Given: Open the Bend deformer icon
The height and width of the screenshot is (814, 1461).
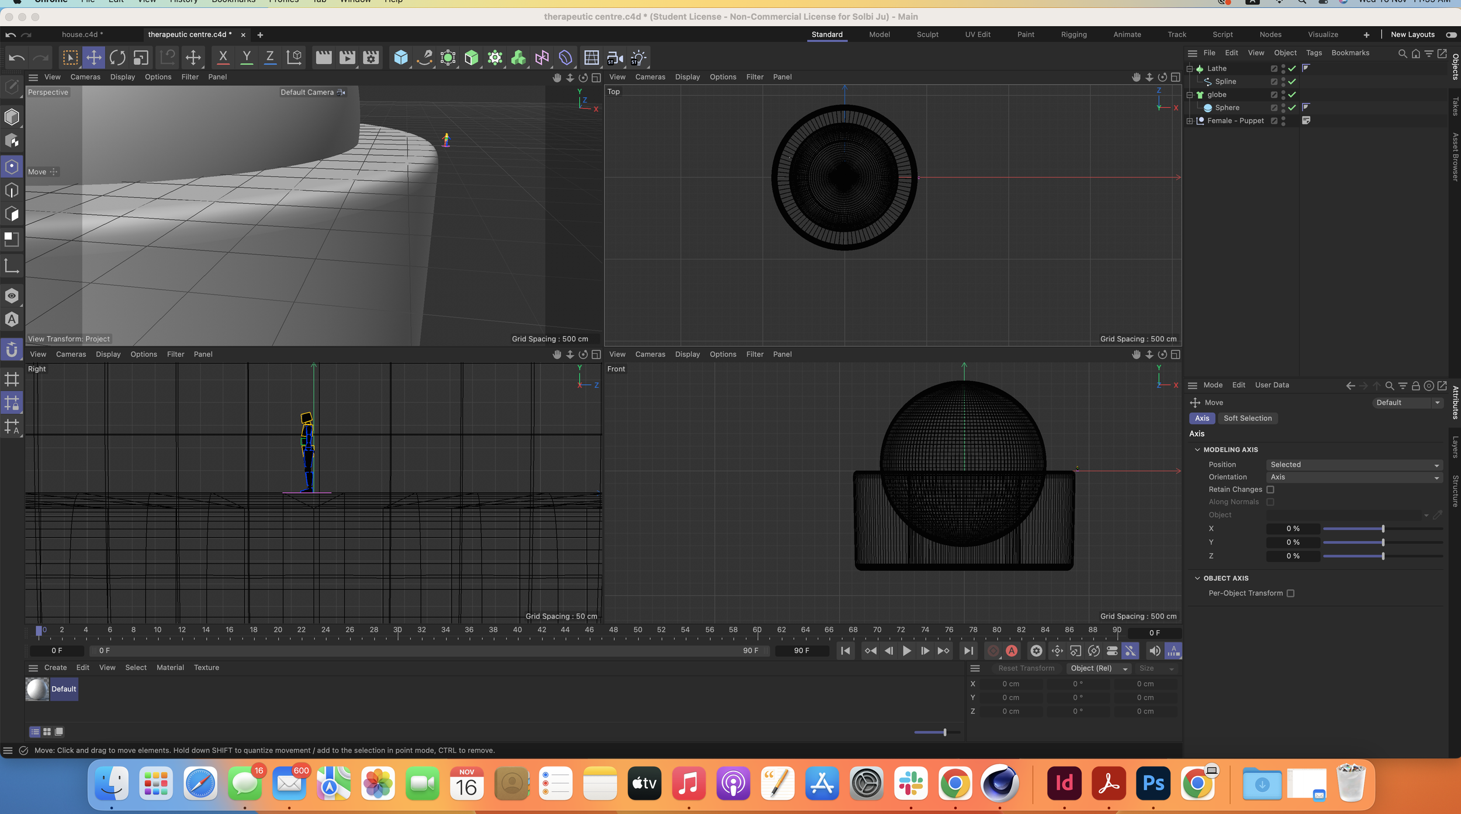Looking at the screenshot, I should click(565, 58).
